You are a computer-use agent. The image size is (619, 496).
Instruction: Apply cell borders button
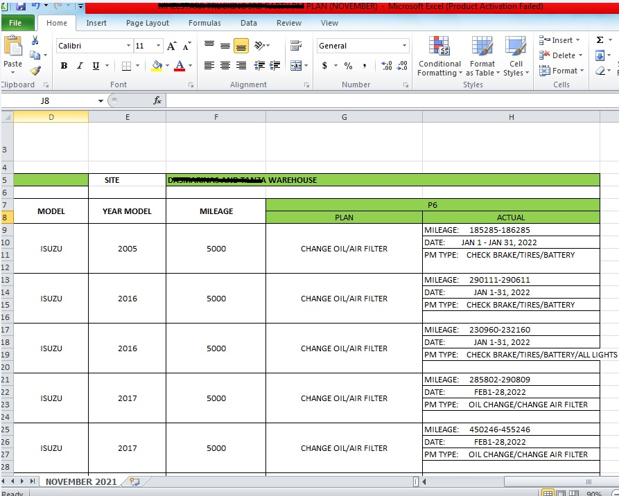[126, 66]
